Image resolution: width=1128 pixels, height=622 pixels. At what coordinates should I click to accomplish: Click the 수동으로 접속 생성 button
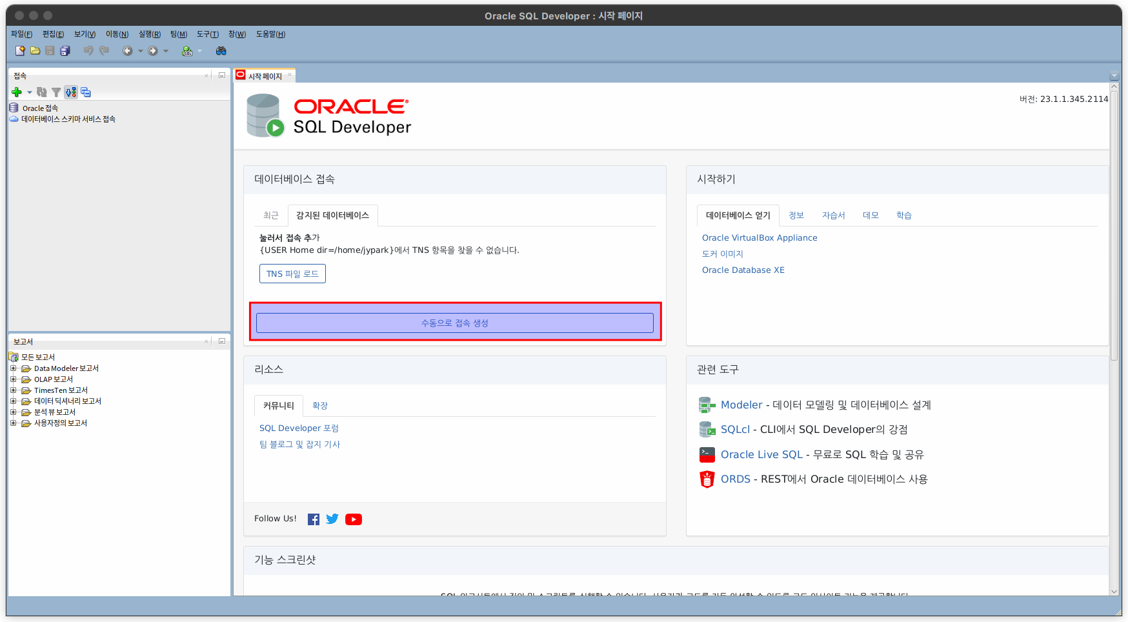click(x=455, y=323)
